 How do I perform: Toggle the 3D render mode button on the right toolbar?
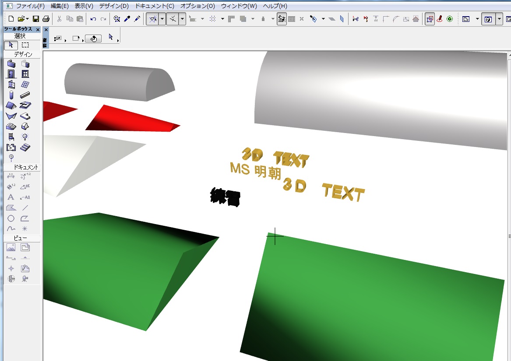point(488,20)
